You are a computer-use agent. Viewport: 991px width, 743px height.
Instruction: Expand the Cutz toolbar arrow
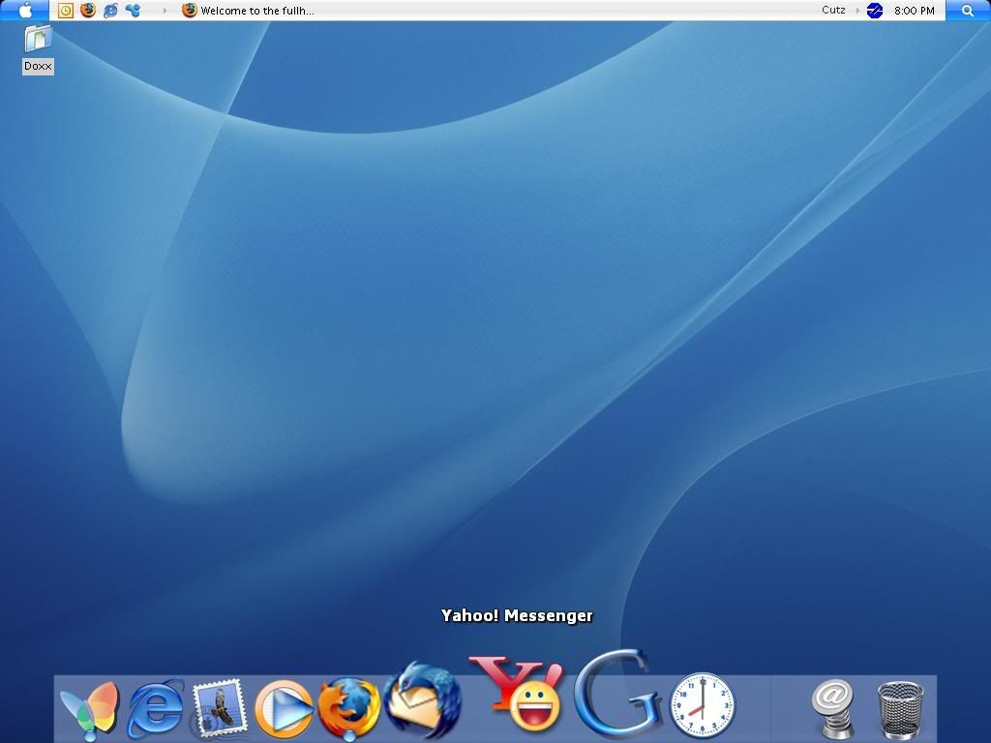(857, 11)
